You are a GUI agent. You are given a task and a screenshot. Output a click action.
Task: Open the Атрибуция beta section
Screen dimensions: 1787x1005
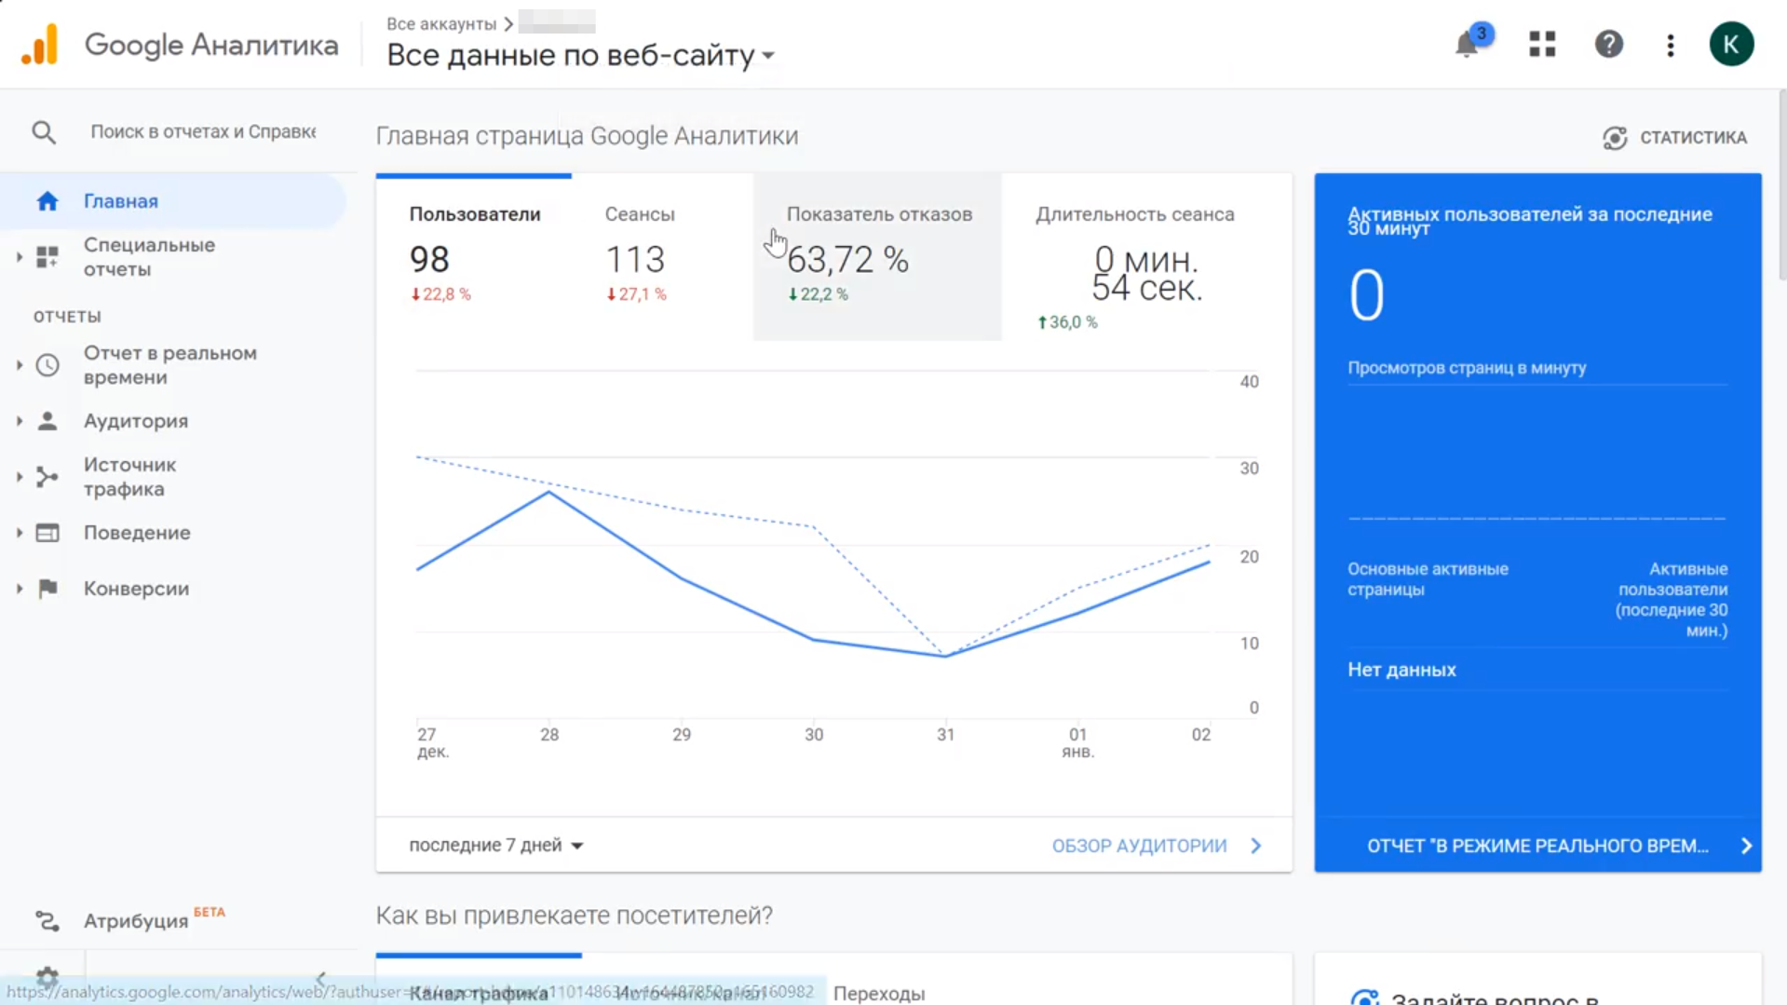tap(136, 921)
